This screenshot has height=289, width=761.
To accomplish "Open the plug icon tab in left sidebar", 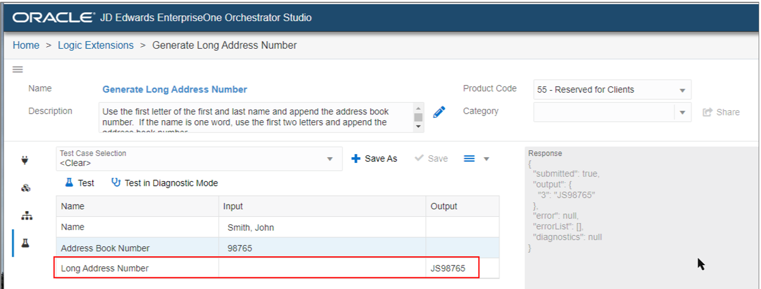I will click(x=25, y=159).
